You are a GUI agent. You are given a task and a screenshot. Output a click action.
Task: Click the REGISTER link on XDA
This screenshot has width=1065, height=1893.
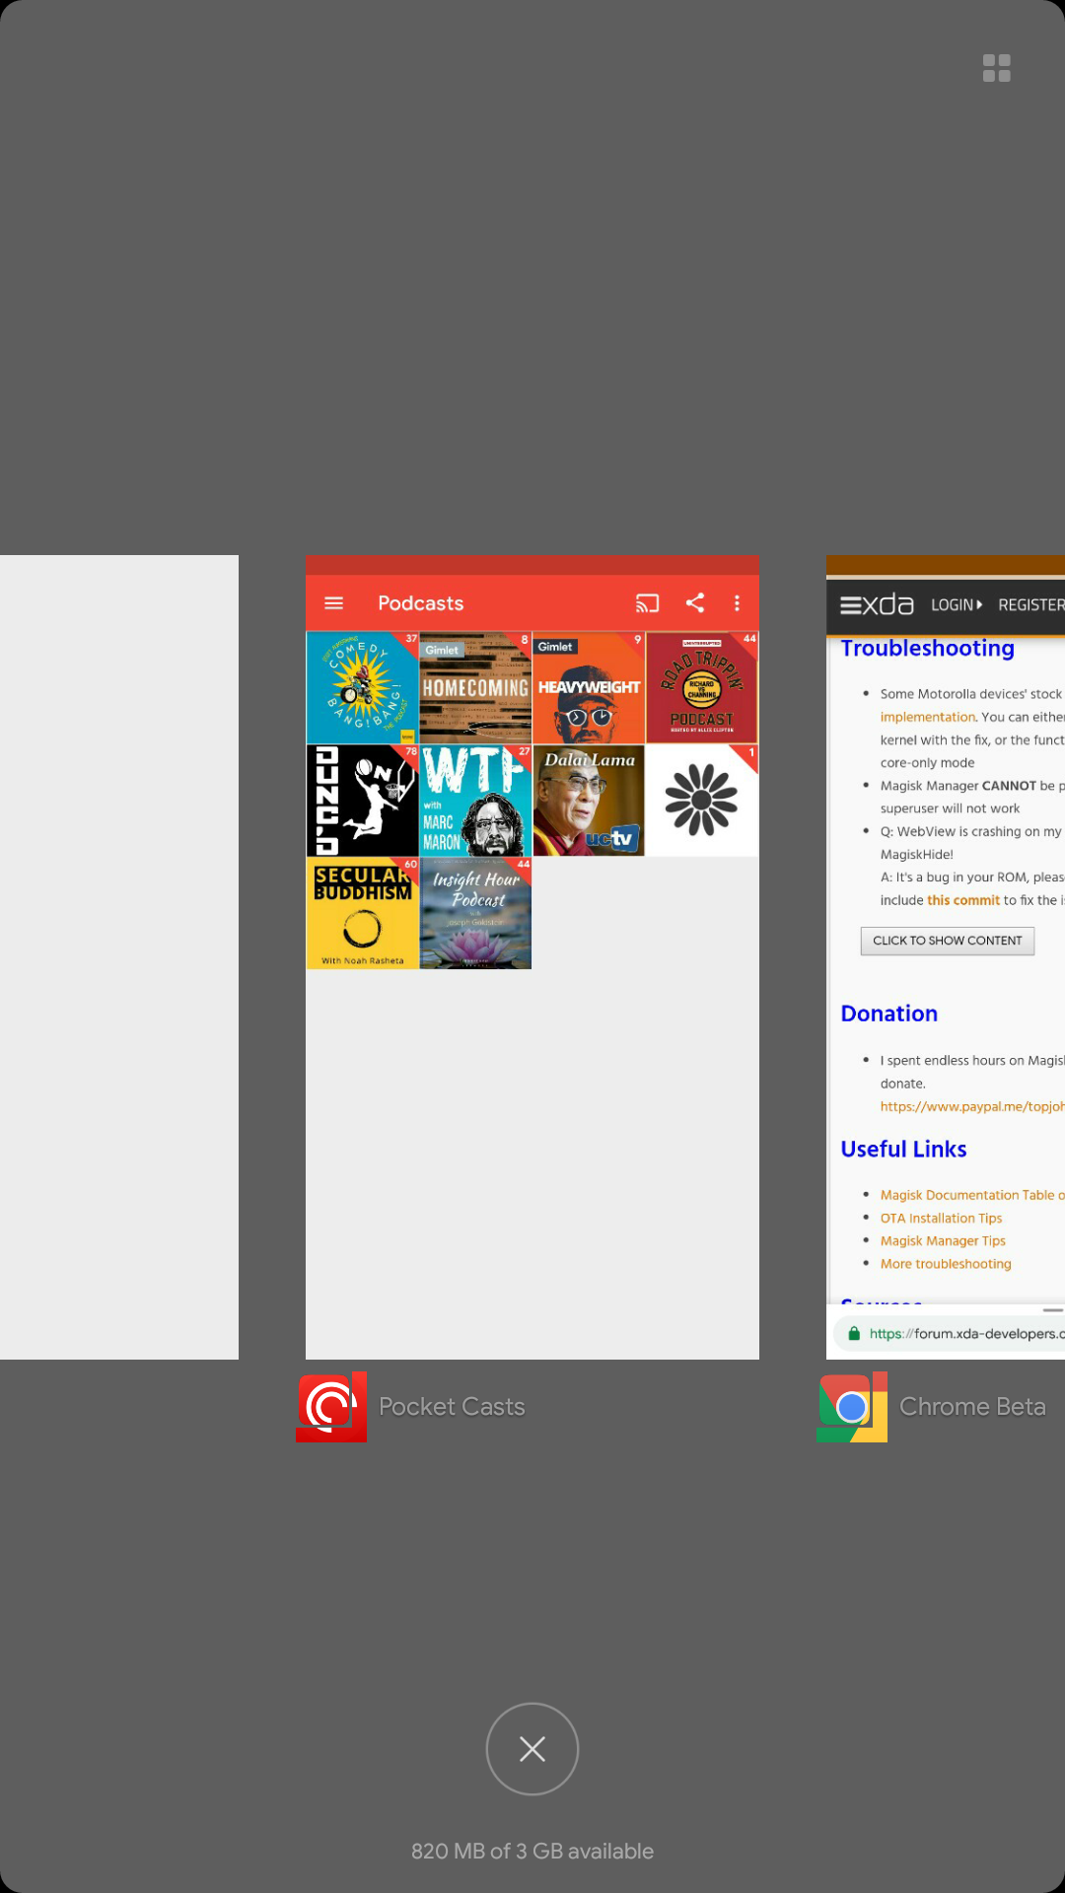point(1030,605)
